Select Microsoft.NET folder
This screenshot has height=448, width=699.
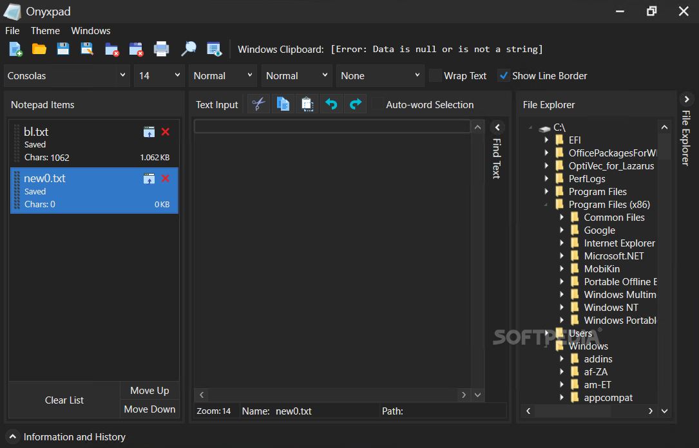614,256
